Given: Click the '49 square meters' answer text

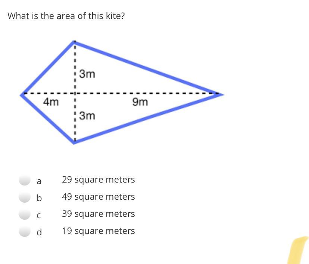Looking at the screenshot, I should click(x=98, y=197).
